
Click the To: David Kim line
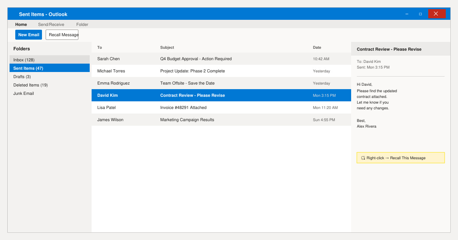click(369, 61)
